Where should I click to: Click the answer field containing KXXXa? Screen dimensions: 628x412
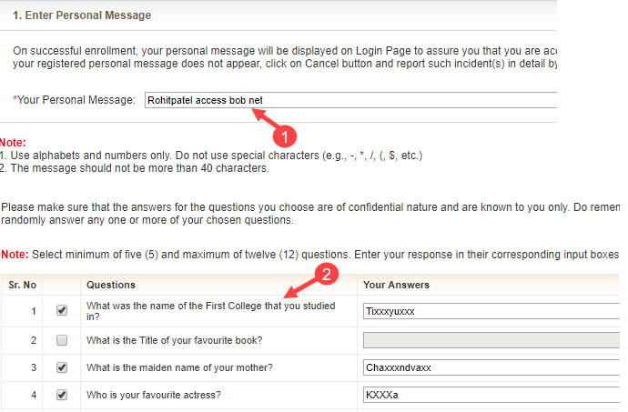[491, 395]
